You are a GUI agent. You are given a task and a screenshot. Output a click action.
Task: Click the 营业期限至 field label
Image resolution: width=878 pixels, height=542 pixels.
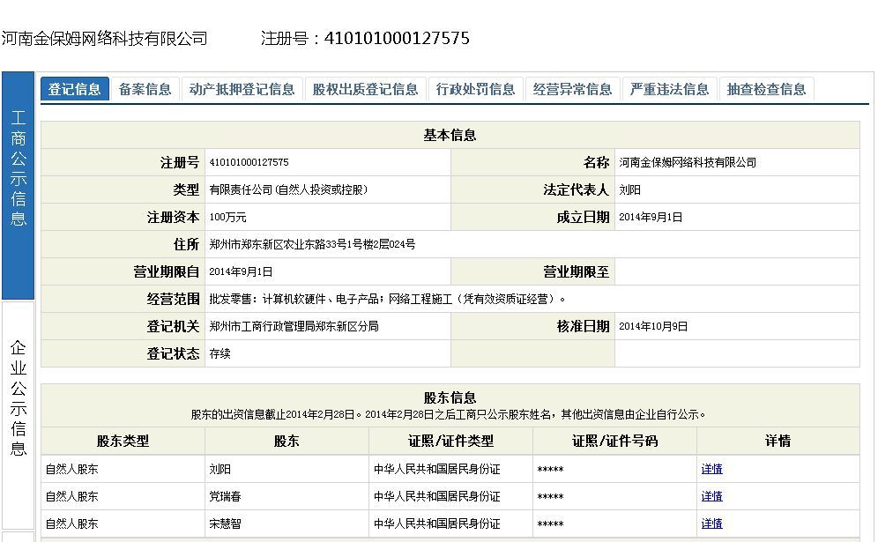[576, 271]
